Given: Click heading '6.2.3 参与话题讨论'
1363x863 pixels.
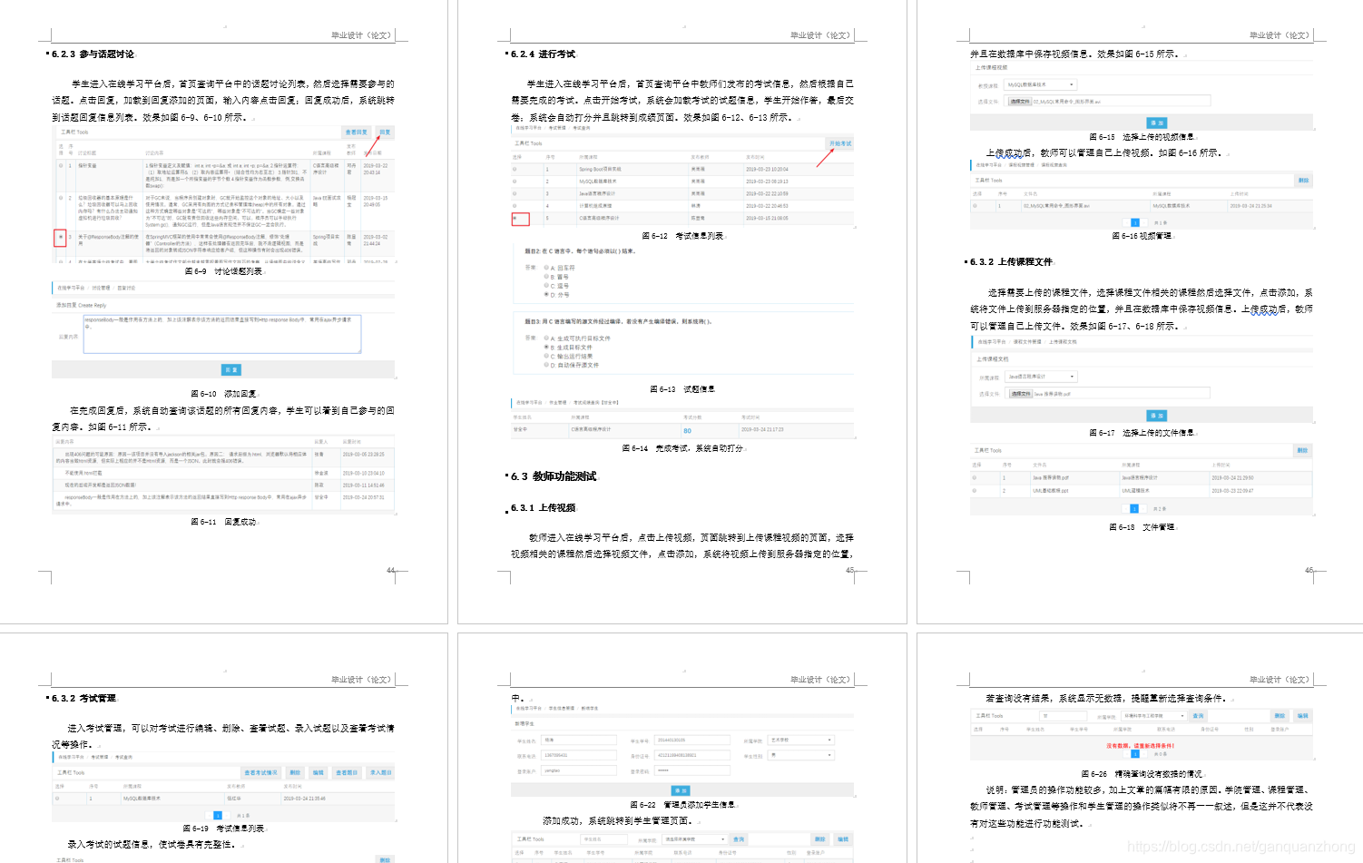Looking at the screenshot, I should pyautogui.click(x=93, y=54).
